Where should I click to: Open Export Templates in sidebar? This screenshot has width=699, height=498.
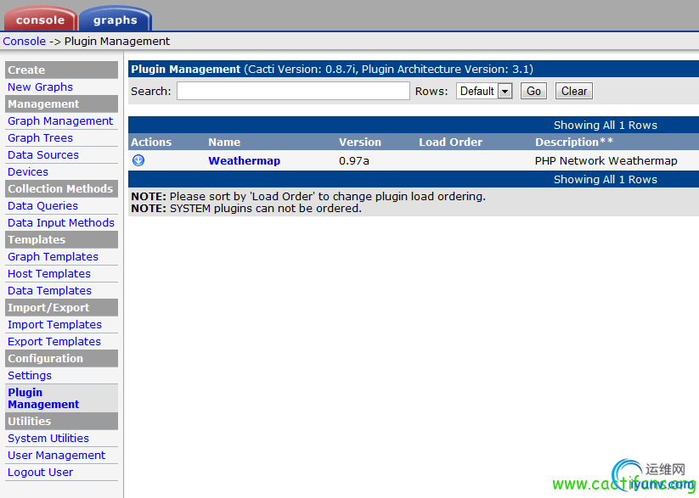coord(54,341)
